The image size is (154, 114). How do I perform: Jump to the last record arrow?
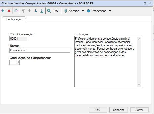click(42, 11)
